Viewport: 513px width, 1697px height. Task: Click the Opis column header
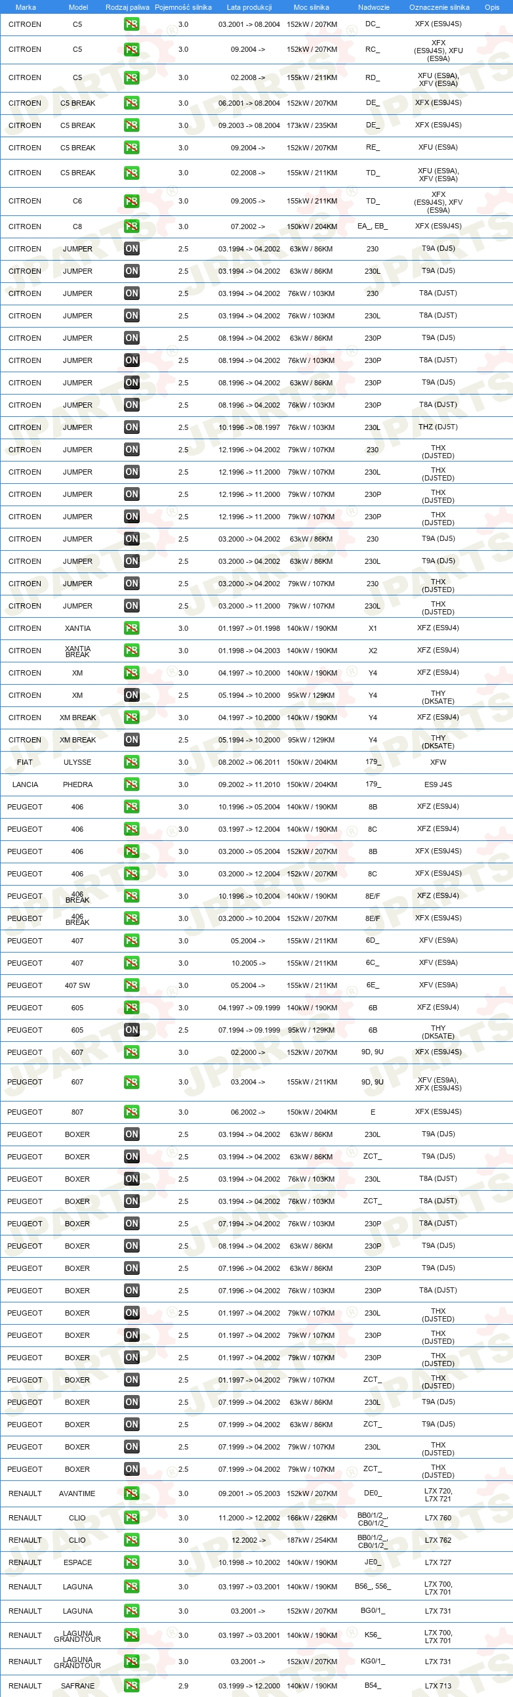tap(492, 7)
